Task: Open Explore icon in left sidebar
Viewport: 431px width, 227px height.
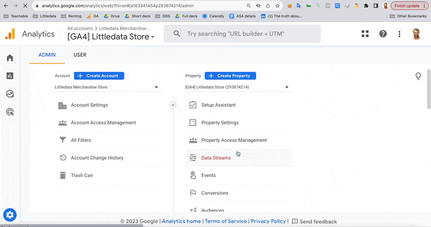Action: (x=10, y=94)
